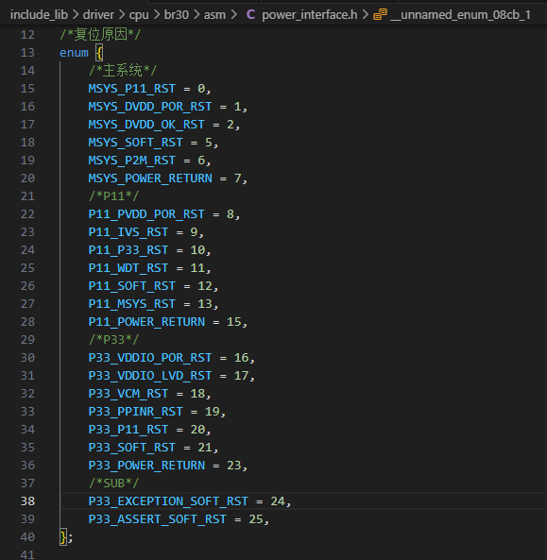The height and width of the screenshot is (560, 547).
Task: Place cursor on the enum keyword
Action: coord(74,53)
